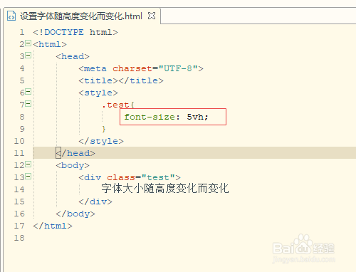Click the opening <style> tag
The image size is (356, 272).
pyautogui.click(x=98, y=93)
